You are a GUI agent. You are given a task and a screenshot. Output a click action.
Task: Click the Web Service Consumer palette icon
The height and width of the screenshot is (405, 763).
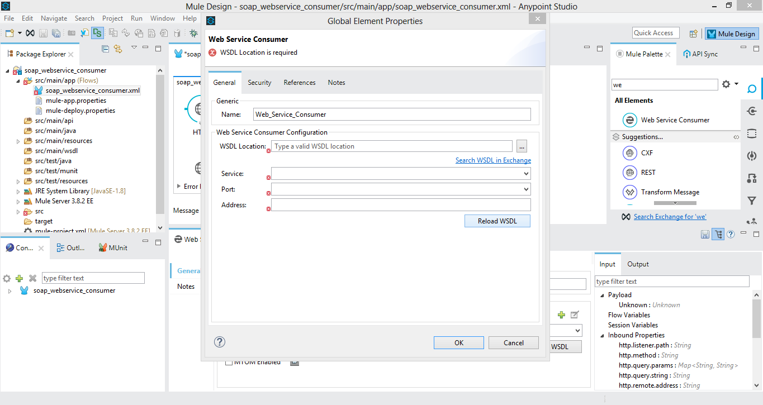630,120
